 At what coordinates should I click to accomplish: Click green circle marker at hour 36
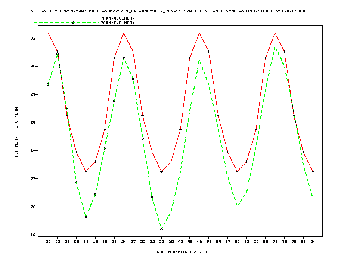click(x=161, y=229)
